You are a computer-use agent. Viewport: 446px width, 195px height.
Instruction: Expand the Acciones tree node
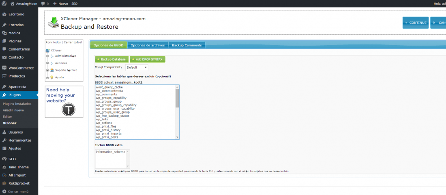point(48,63)
